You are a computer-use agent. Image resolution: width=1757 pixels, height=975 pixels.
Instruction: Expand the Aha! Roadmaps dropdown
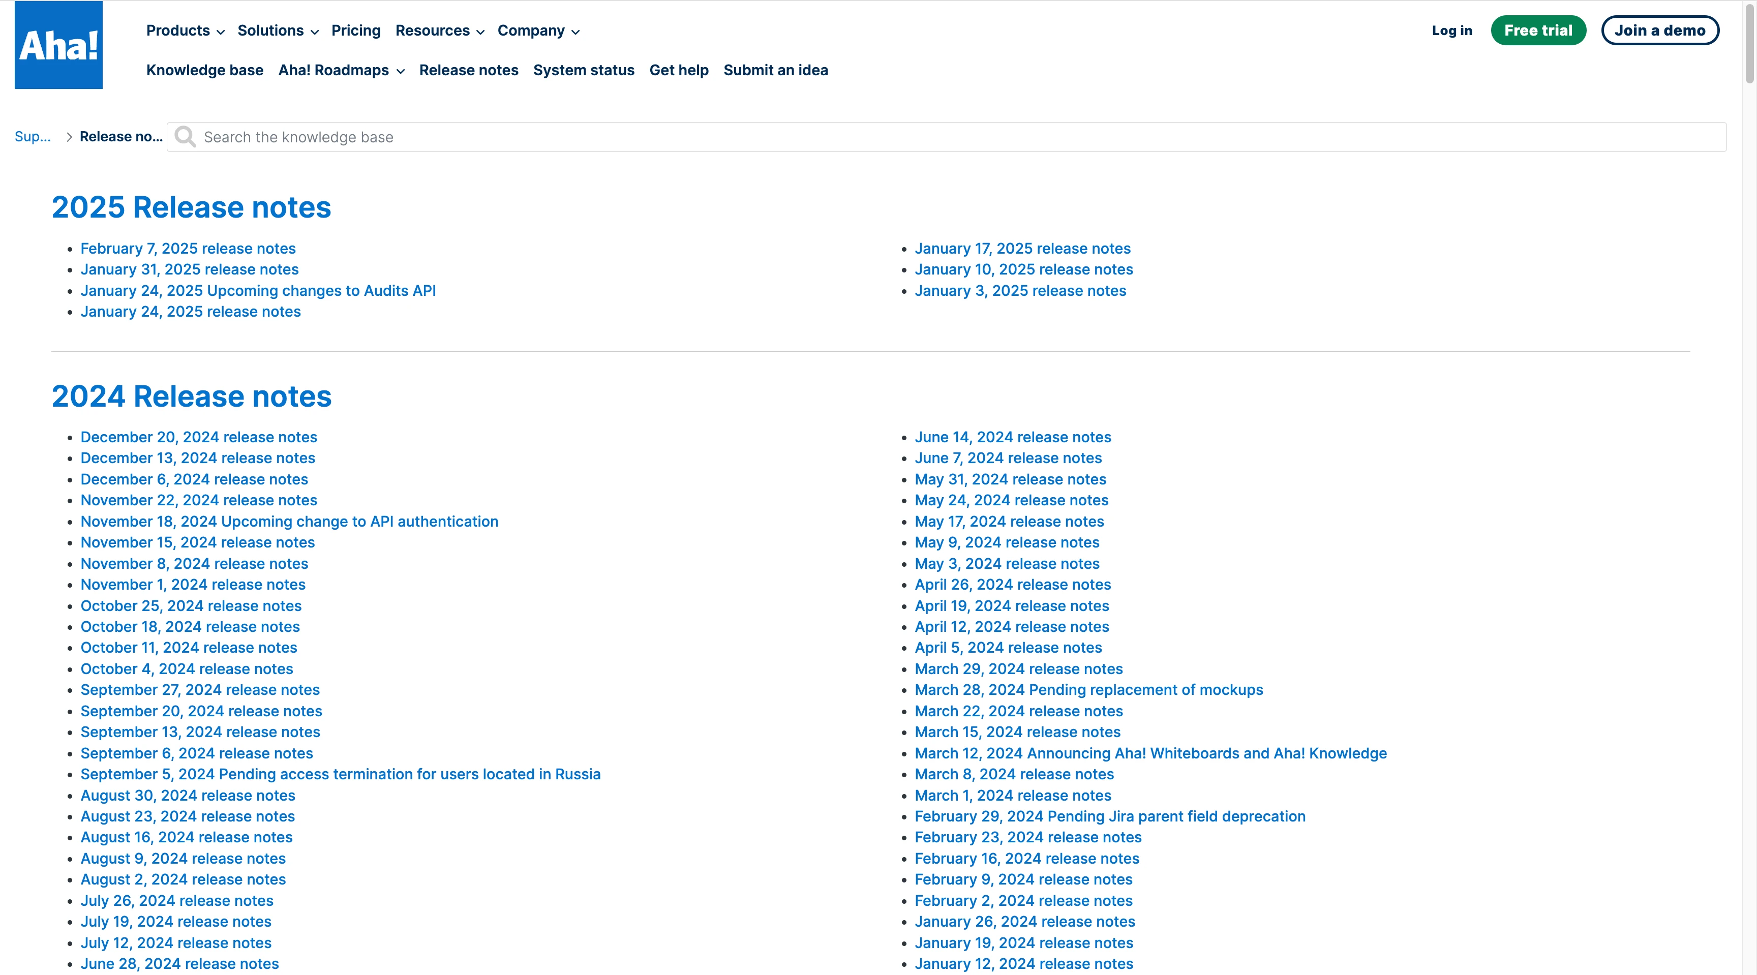341,70
